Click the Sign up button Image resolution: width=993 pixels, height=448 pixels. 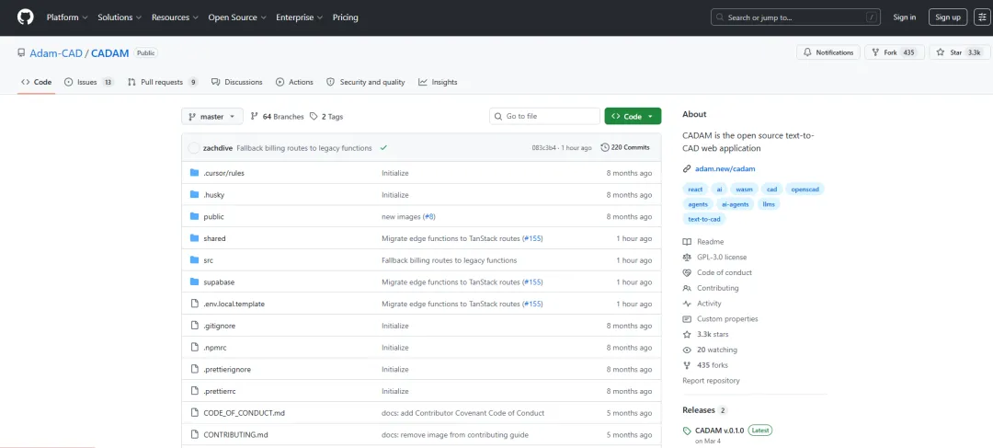click(947, 17)
